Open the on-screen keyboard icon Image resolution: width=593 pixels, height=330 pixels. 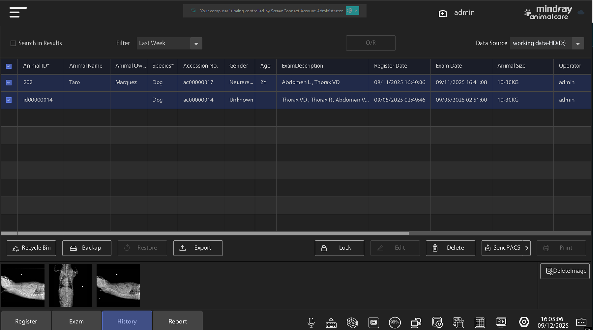(x=331, y=323)
